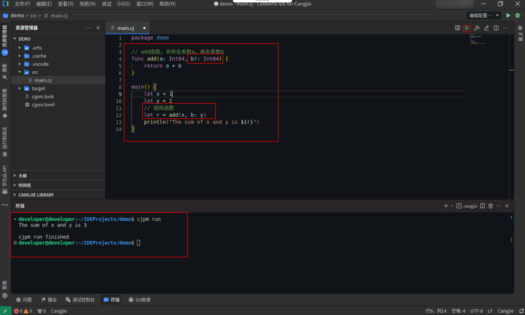
Task: Open the 窗口(W) menu
Action: click(x=145, y=4)
